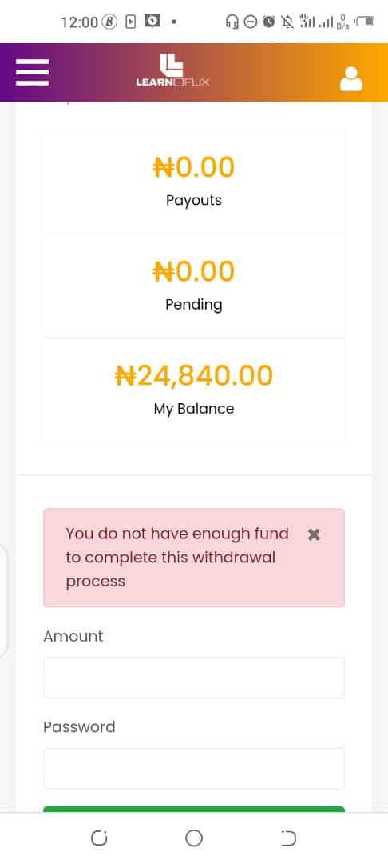Click the Amount input field
Viewport: 388px width, 864px height.
(x=194, y=678)
